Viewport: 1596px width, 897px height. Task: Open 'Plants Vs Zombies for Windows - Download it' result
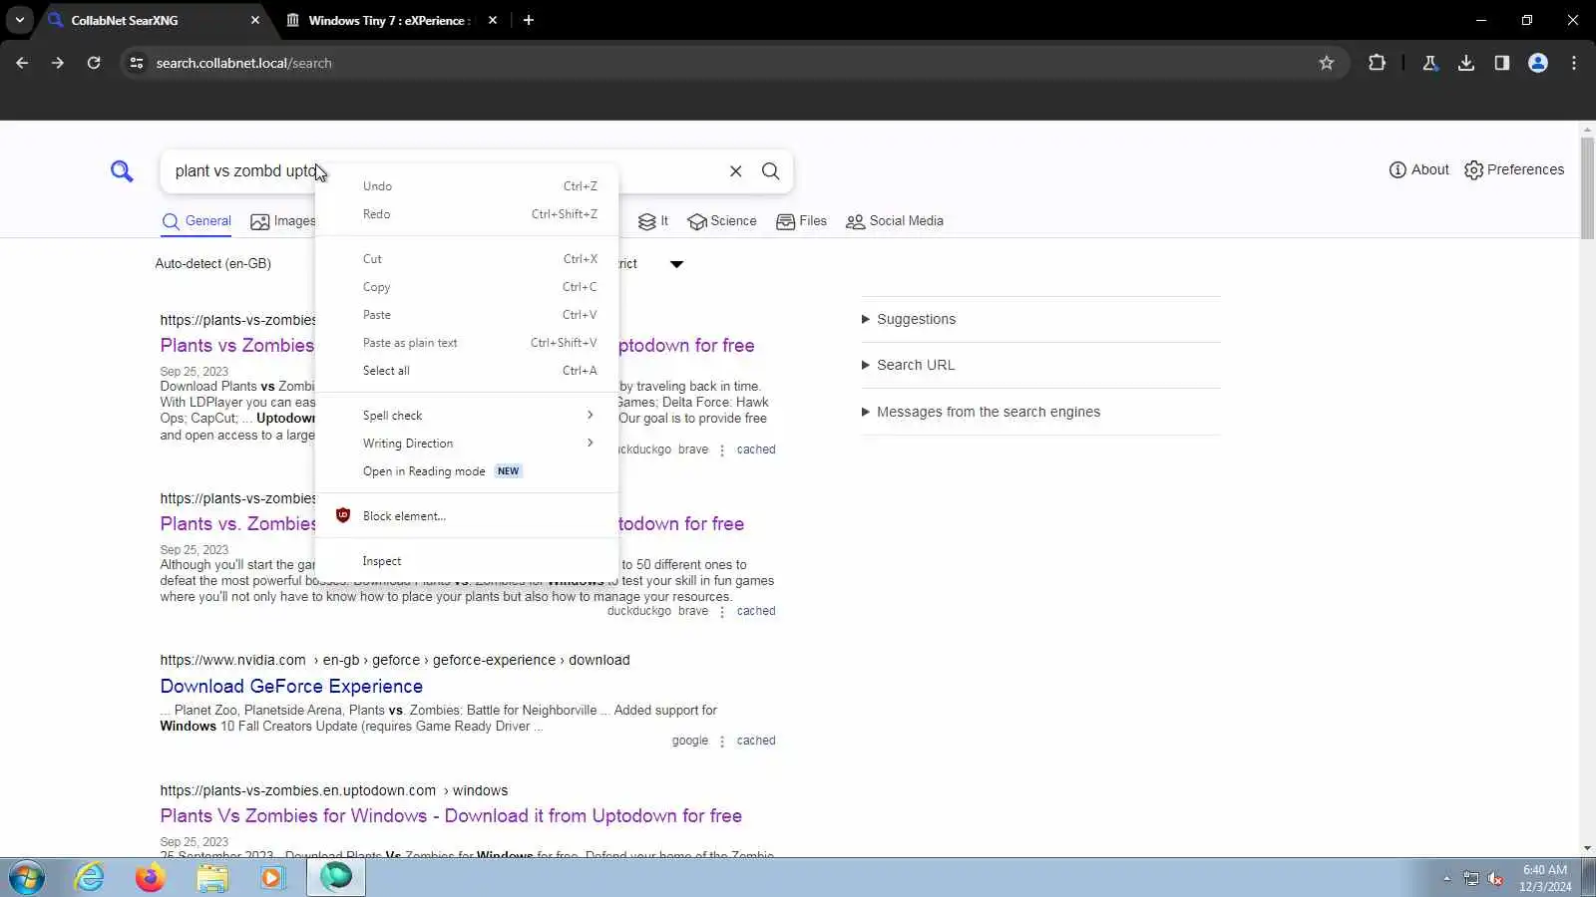pyautogui.click(x=451, y=816)
